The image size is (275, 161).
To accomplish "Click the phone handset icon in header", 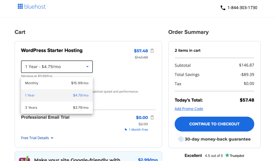I will [223, 8].
